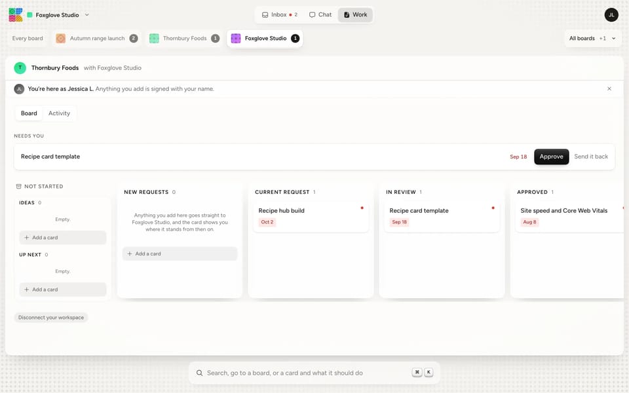Image resolution: width=629 pixels, height=393 pixels.
Task: Open the Autumn range launch board
Action: [x=97, y=39]
